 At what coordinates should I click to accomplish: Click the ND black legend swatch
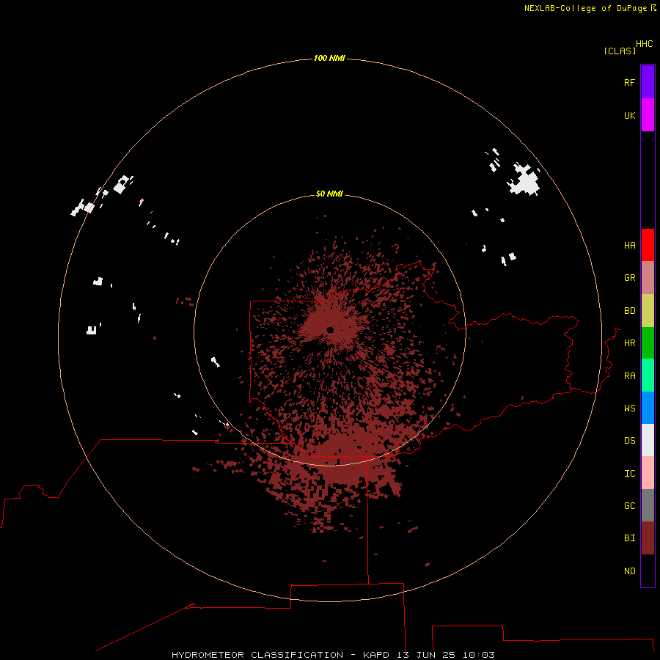648,571
